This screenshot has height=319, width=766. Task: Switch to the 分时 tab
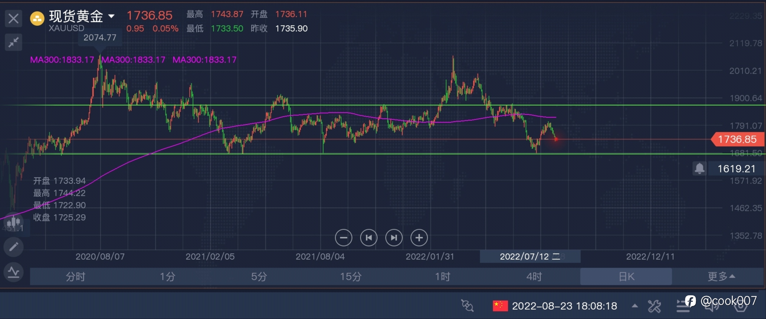tap(76, 276)
